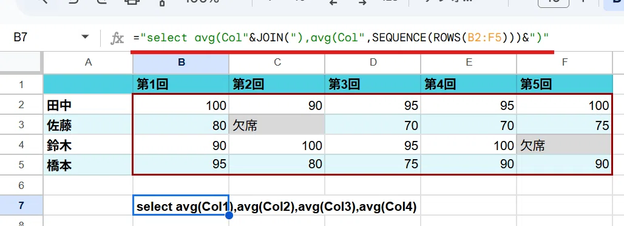
Task: Click the fx function icon
Action: coord(117,38)
